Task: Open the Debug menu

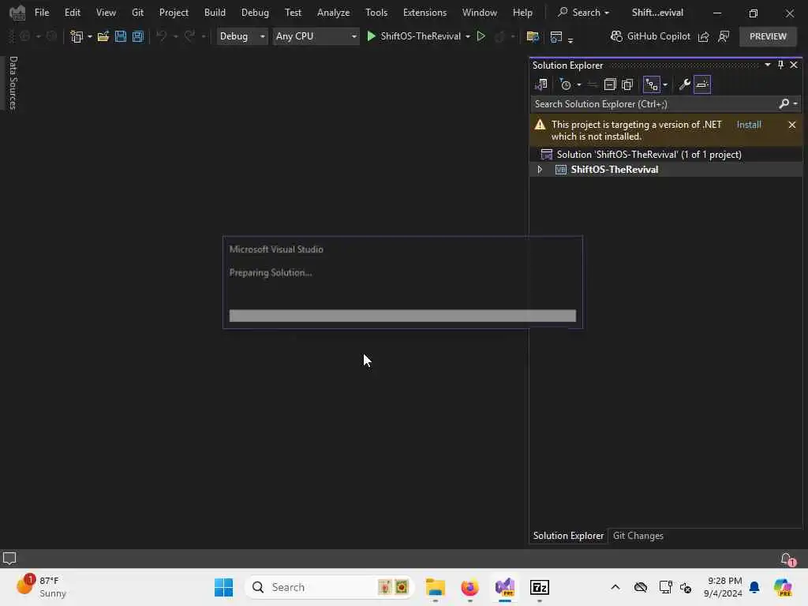Action: pyautogui.click(x=255, y=13)
